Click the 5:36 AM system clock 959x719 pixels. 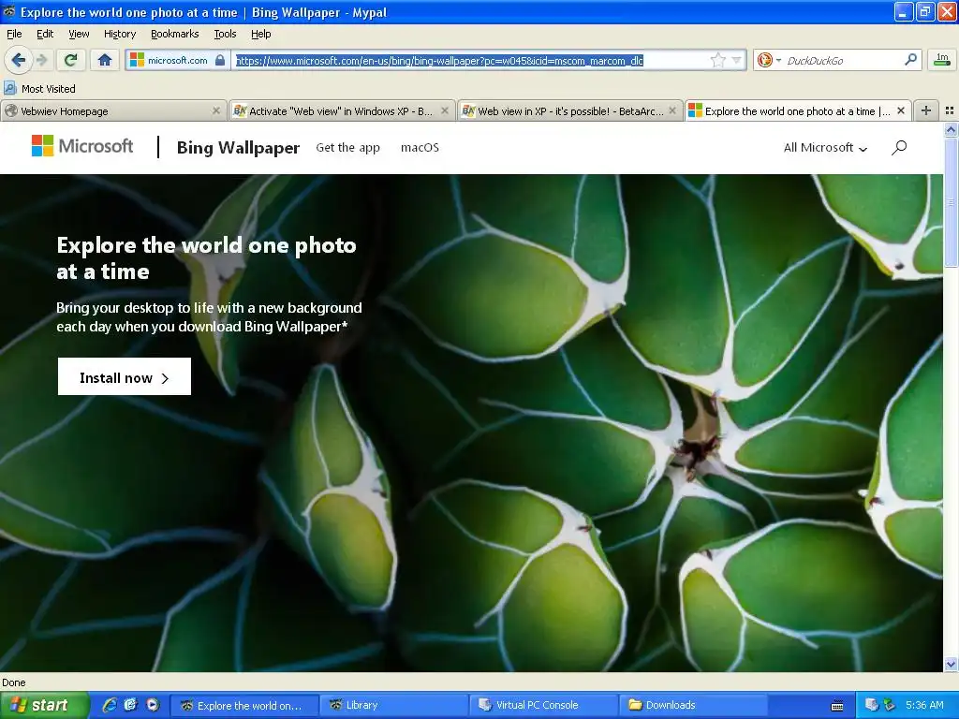click(x=924, y=705)
